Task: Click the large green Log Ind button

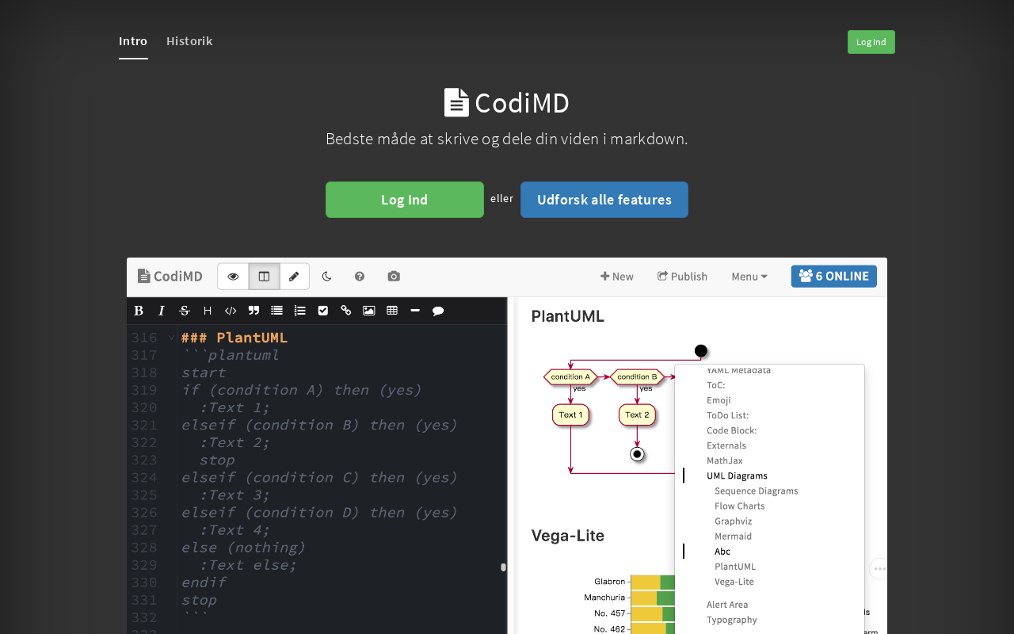Action: (x=405, y=200)
